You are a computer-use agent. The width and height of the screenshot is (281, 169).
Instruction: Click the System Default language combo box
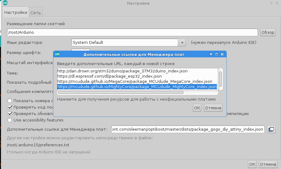[x=125, y=43]
